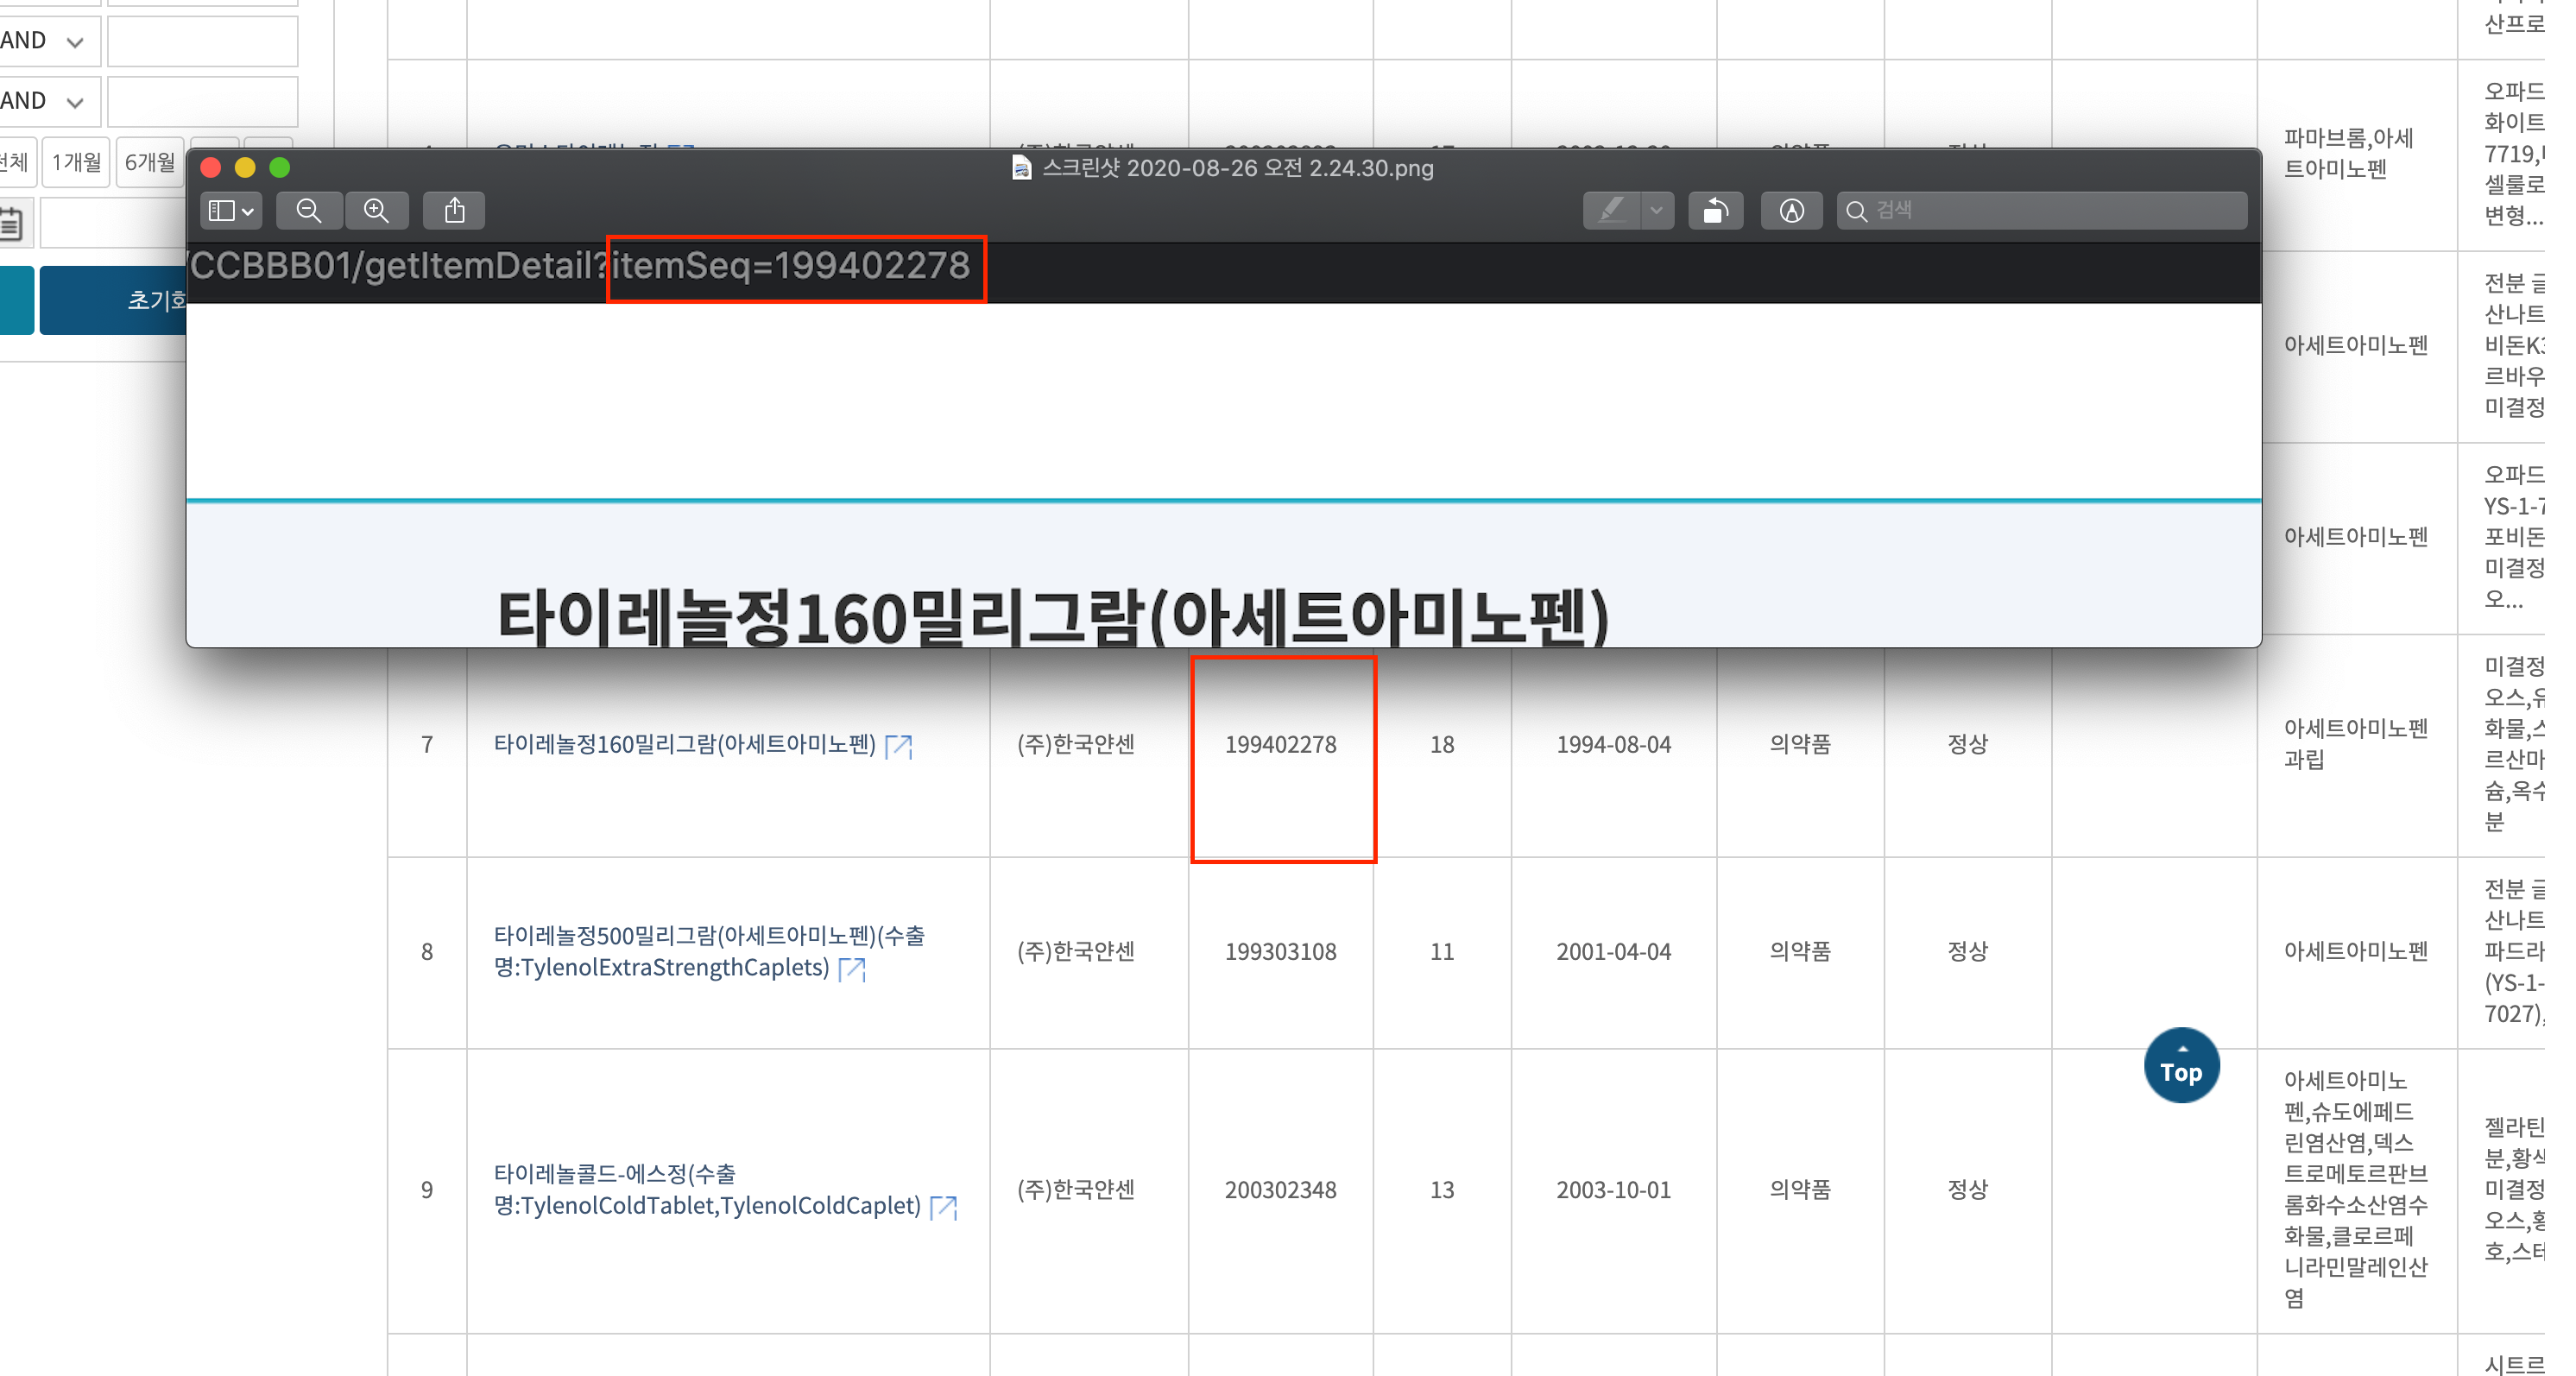Show the Markup toolbar icon
Image resolution: width=2576 pixels, height=1376 pixels.
click(1791, 211)
